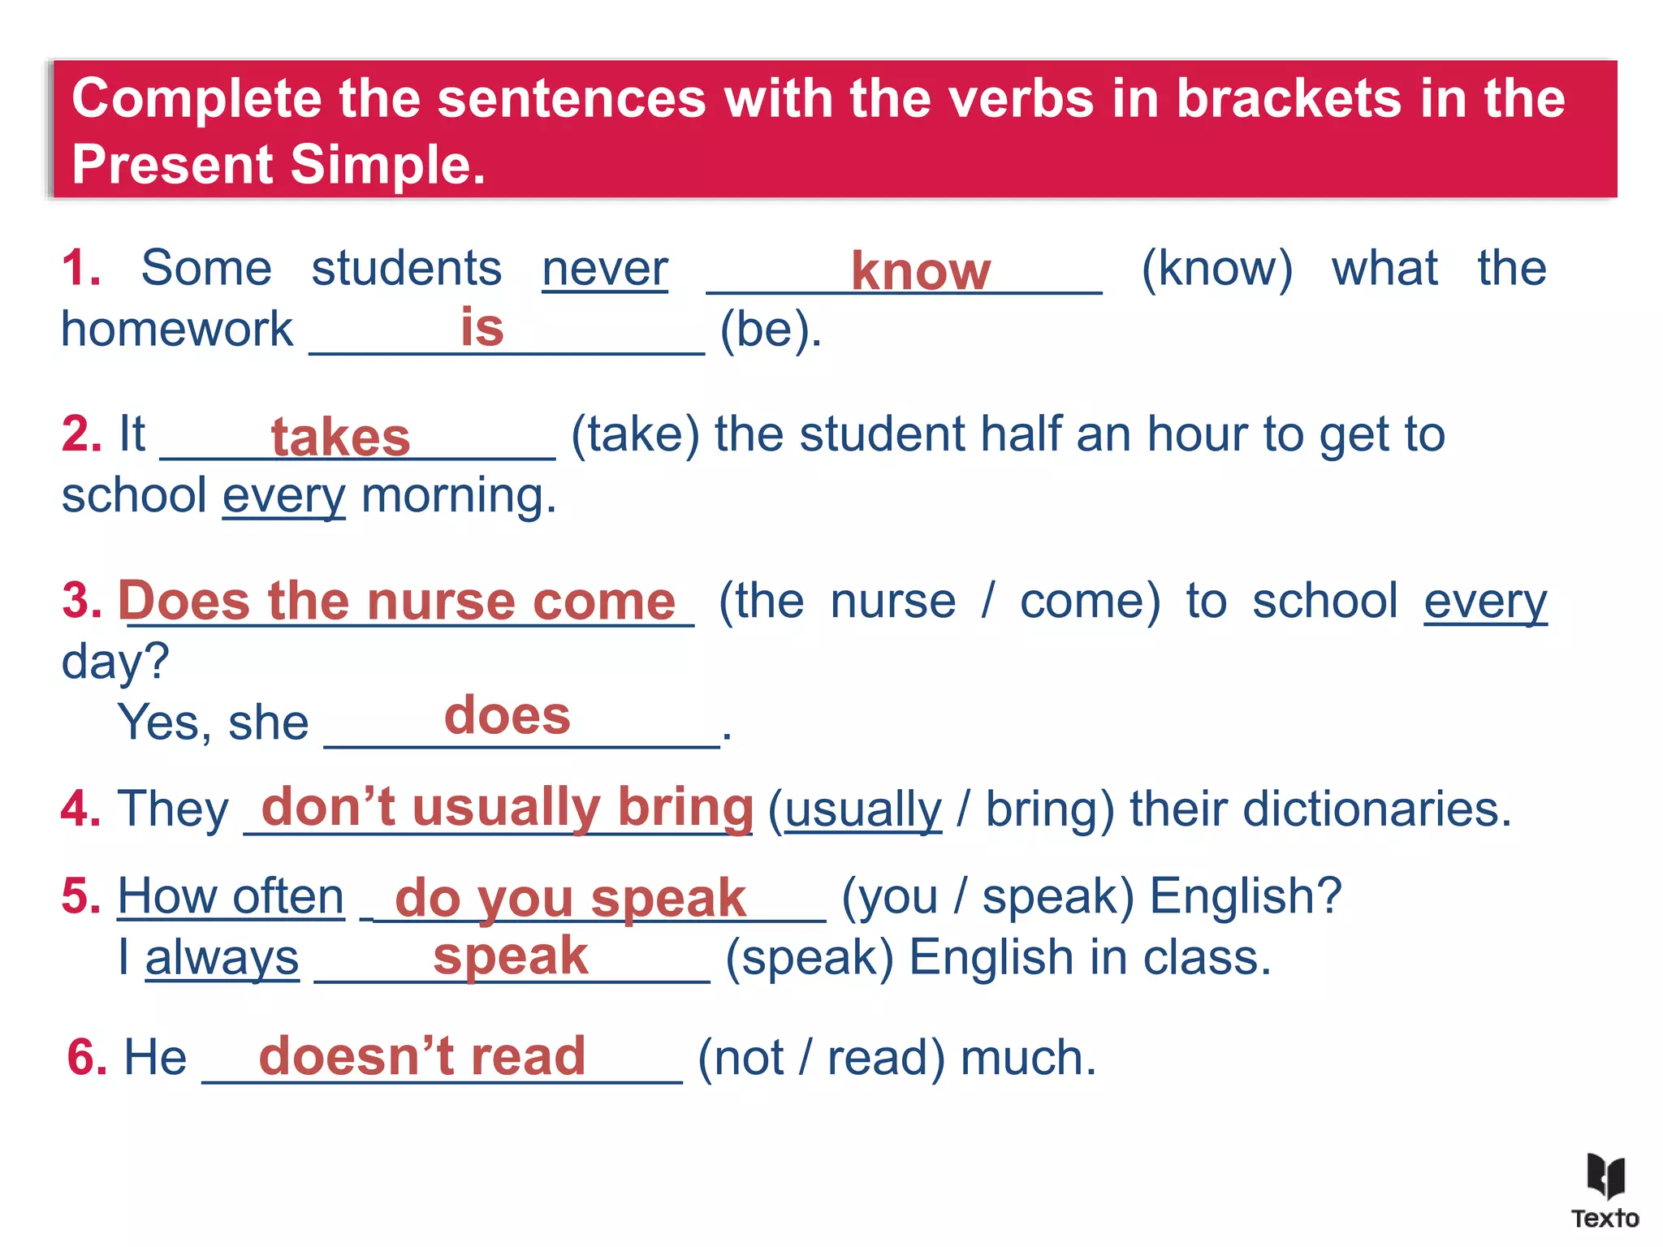Click the blank filled with "doesn't read"

pyautogui.click(x=422, y=1056)
